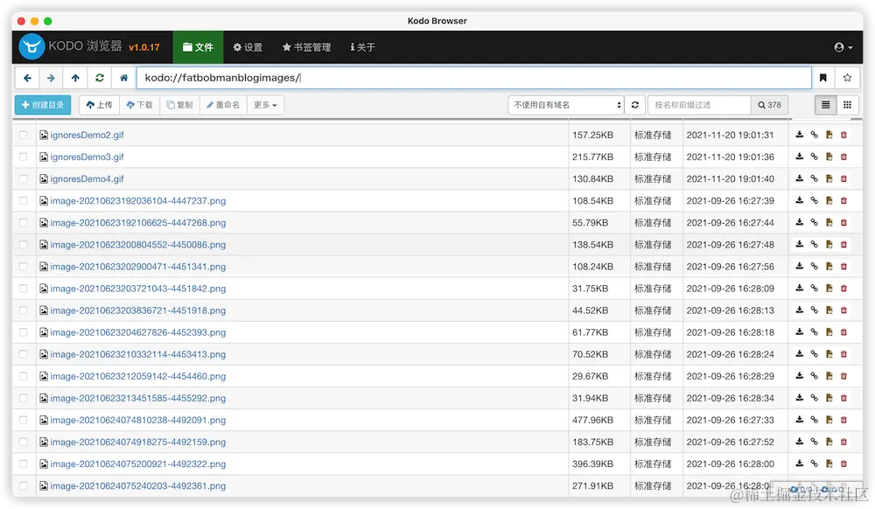Screen dimensions: 875x509
Task: Click the search button showing 378
Action: coord(769,105)
